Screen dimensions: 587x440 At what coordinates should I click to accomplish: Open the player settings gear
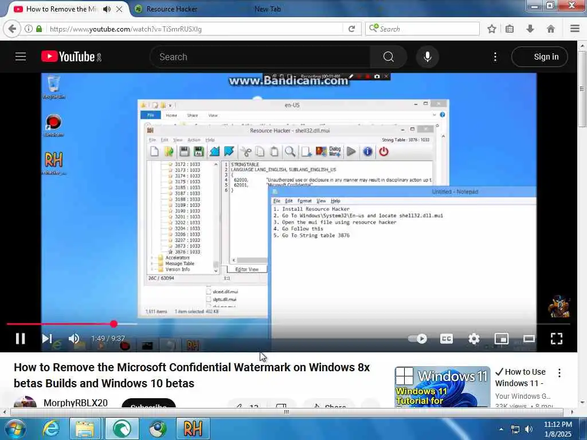tap(474, 339)
